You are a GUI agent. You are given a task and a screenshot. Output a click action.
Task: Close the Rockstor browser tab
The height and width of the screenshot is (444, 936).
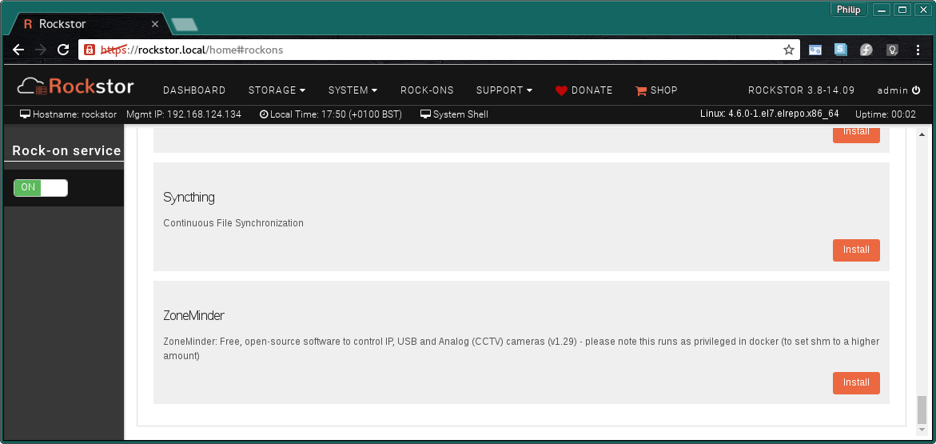[x=154, y=25]
